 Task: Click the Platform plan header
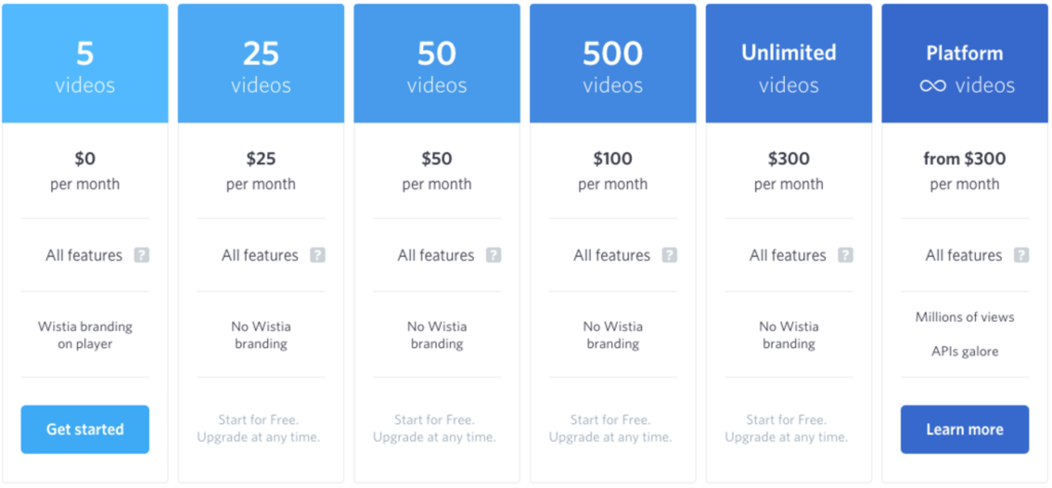coord(965,64)
